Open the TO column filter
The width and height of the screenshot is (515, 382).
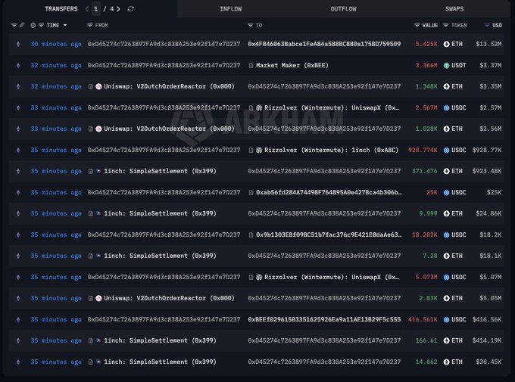pos(250,25)
